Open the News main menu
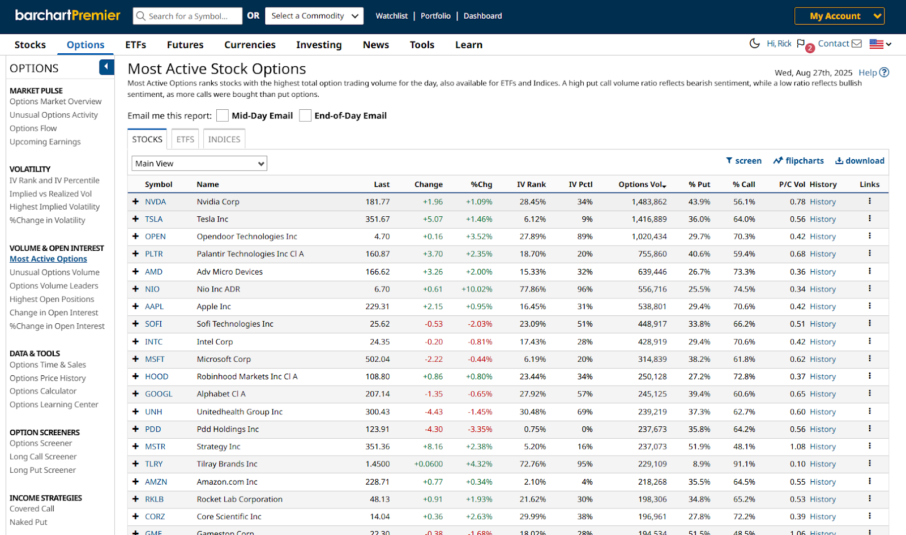This screenshot has width=906, height=535. click(x=376, y=45)
